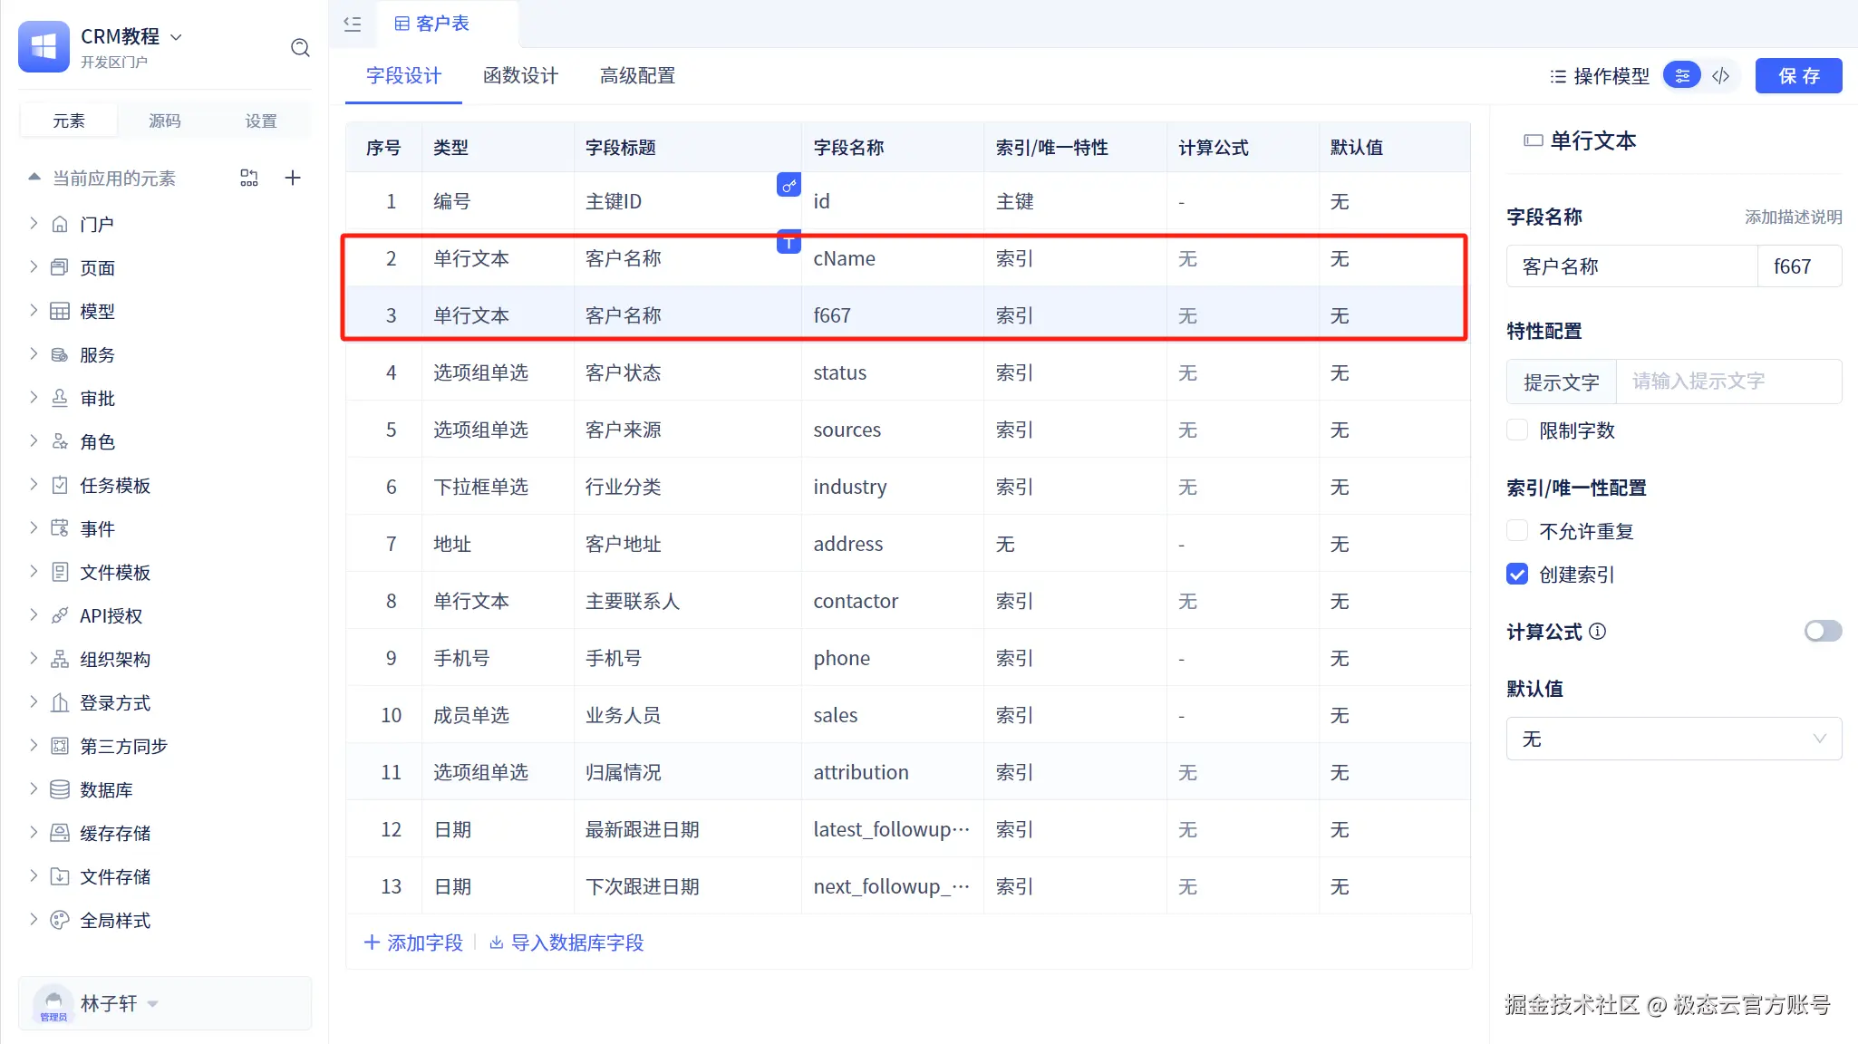Open the 源码 tab in sidebar
1858x1044 pixels.
point(164,121)
